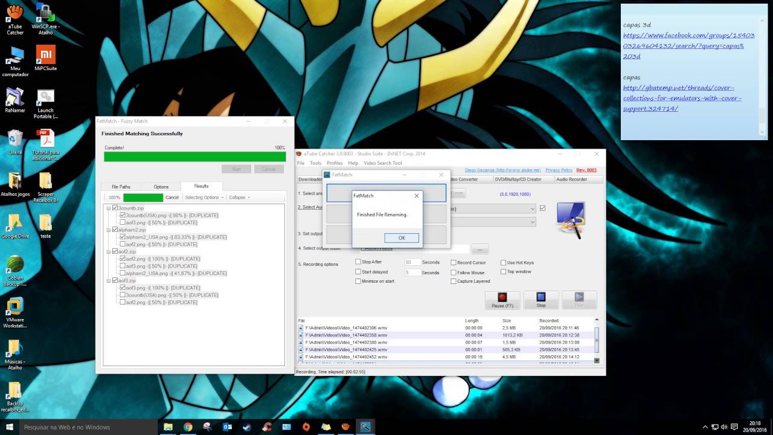The width and height of the screenshot is (773, 435).
Task: Open the WinSCP.exe desktop shortcut
Action: pos(45,19)
